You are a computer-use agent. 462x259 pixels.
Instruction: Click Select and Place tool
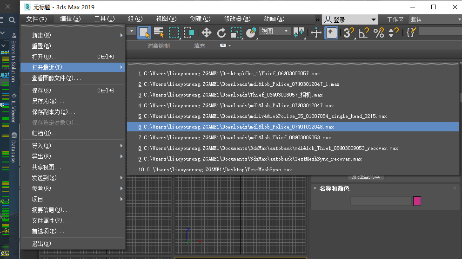pos(251,32)
